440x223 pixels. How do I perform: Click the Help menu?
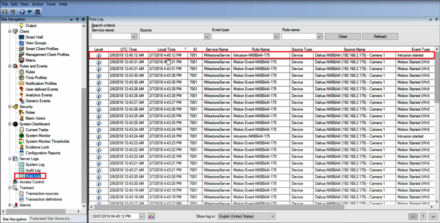[x=63, y=4]
